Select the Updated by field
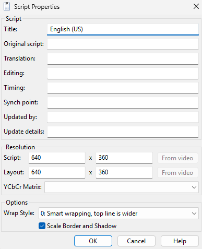The width and height of the screenshot is (202, 249). pos(123,117)
